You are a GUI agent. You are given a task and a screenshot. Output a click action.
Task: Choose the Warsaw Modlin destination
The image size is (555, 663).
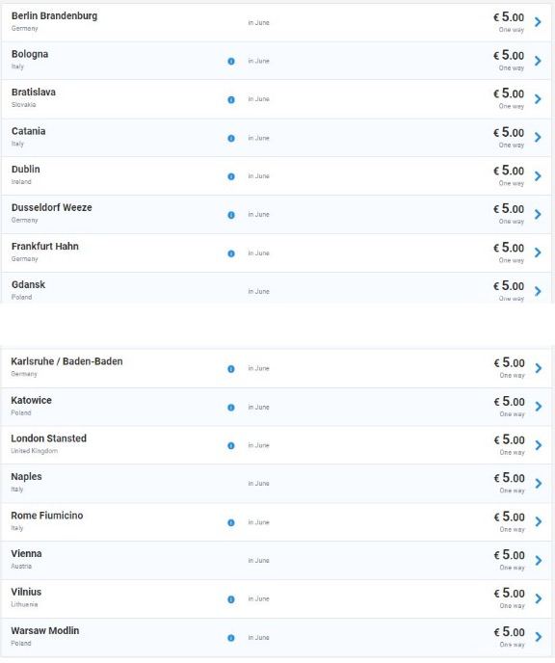(45, 630)
